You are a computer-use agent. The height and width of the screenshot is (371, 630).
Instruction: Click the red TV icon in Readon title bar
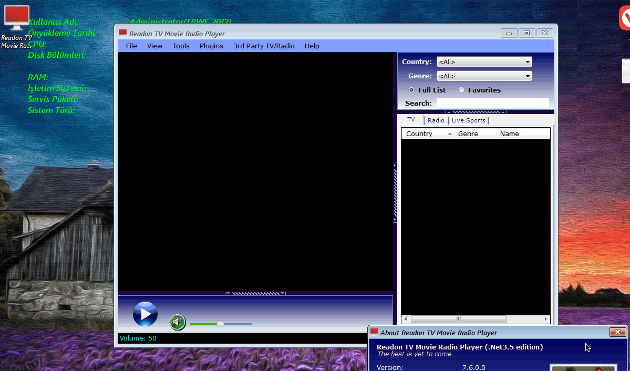[x=123, y=33]
